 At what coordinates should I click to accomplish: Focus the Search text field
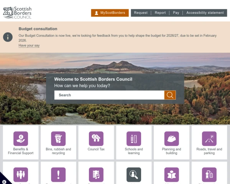click(x=109, y=95)
